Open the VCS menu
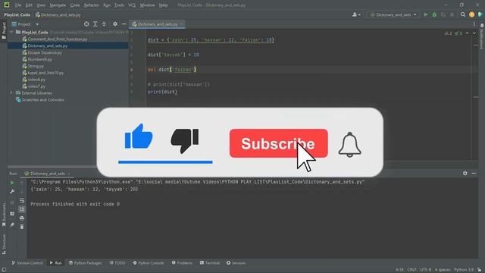 click(132, 5)
